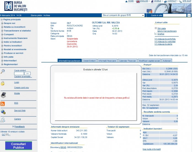
Task: Open the Cautare avansata link
Action: click(23, 77)
